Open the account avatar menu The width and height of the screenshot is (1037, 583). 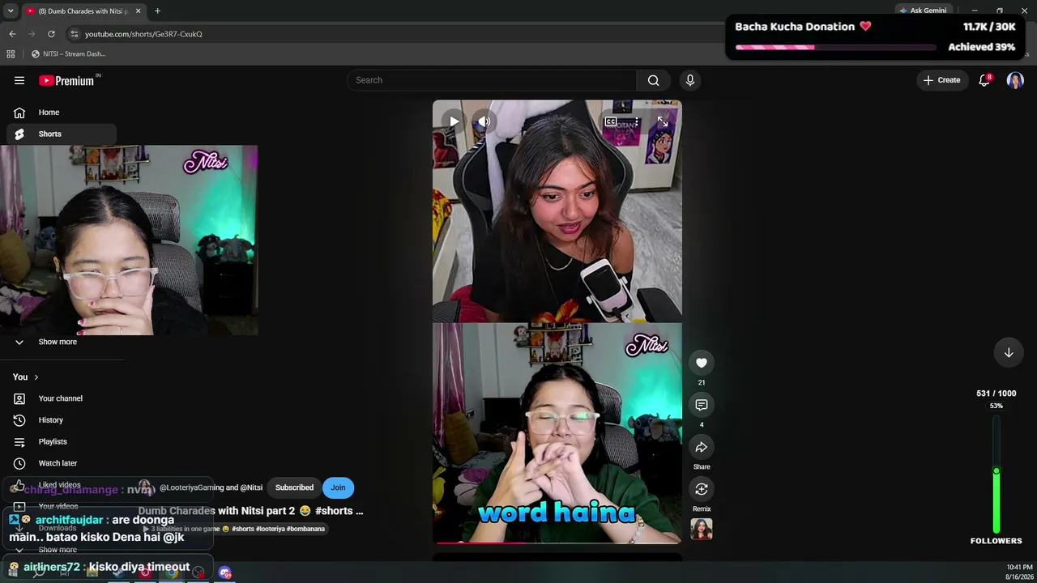pos(1015,80)
